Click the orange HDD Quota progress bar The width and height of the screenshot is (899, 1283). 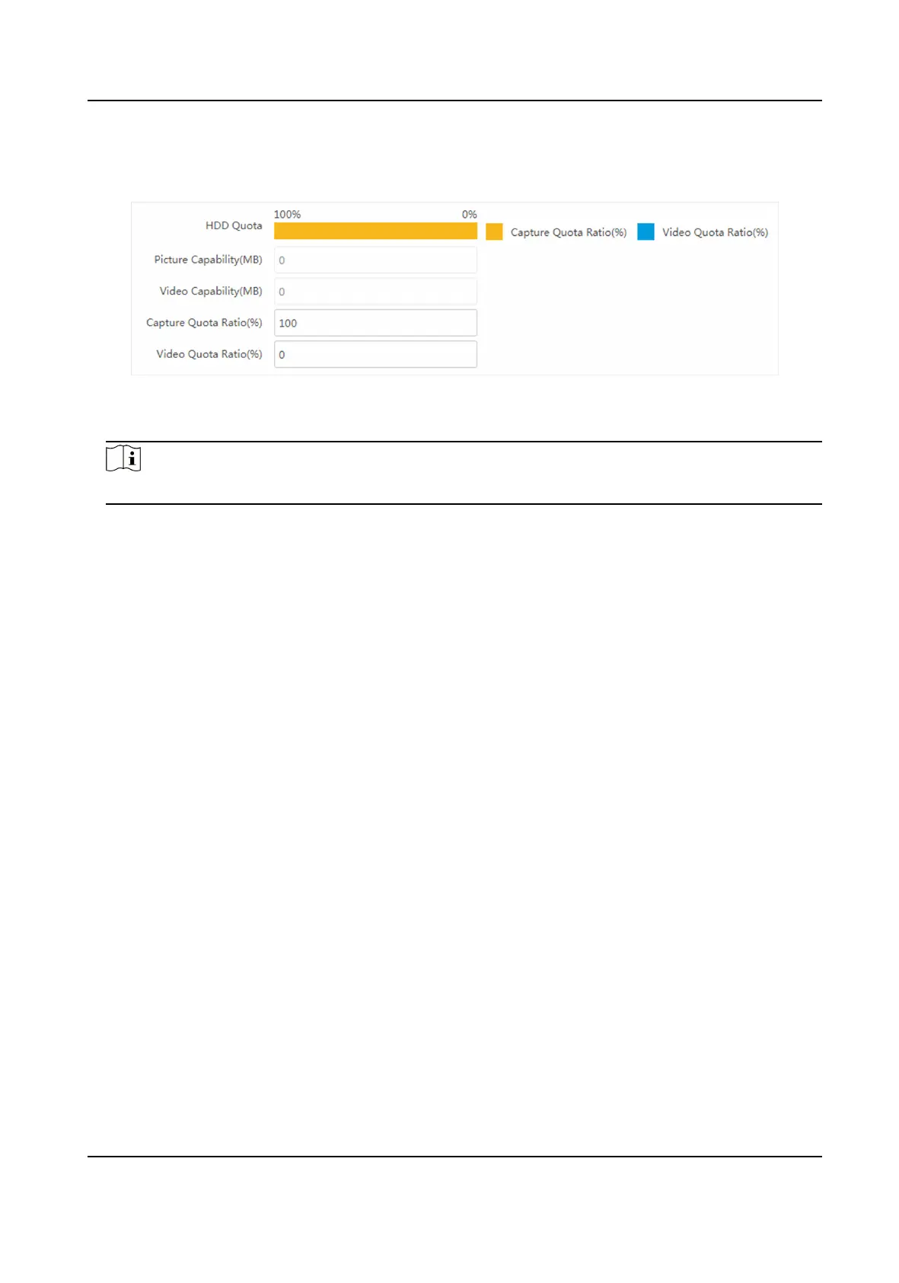(x=375, y=231)
